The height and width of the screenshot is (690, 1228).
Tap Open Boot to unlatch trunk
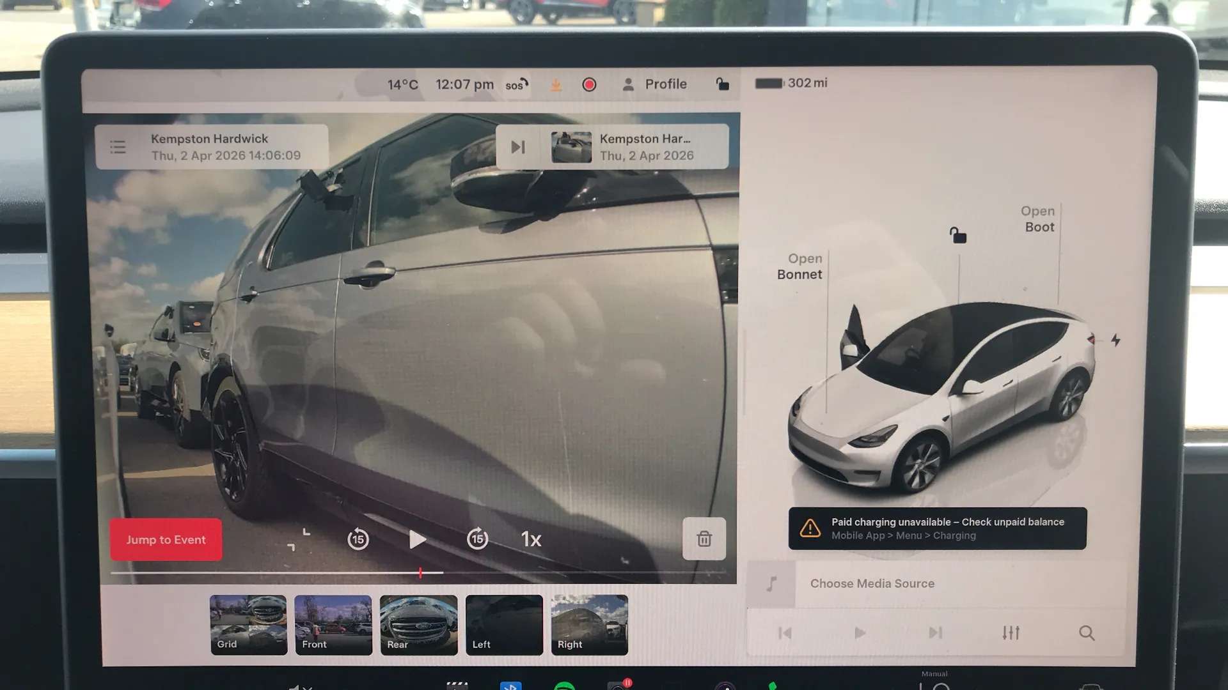point(1037,218)
